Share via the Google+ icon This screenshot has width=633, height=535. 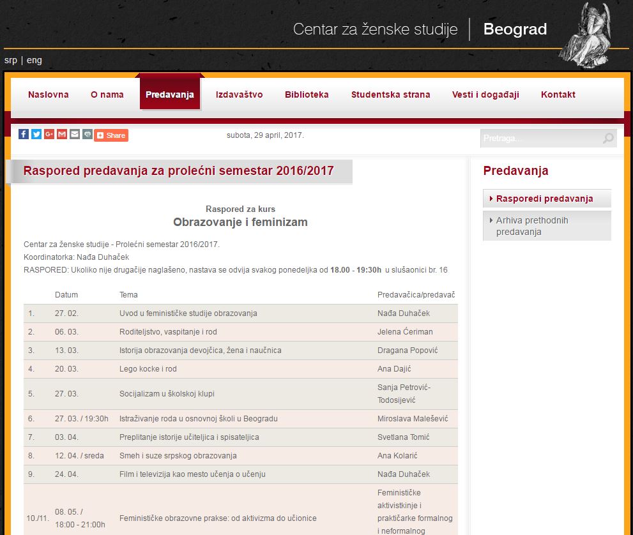tap(49, 134)
